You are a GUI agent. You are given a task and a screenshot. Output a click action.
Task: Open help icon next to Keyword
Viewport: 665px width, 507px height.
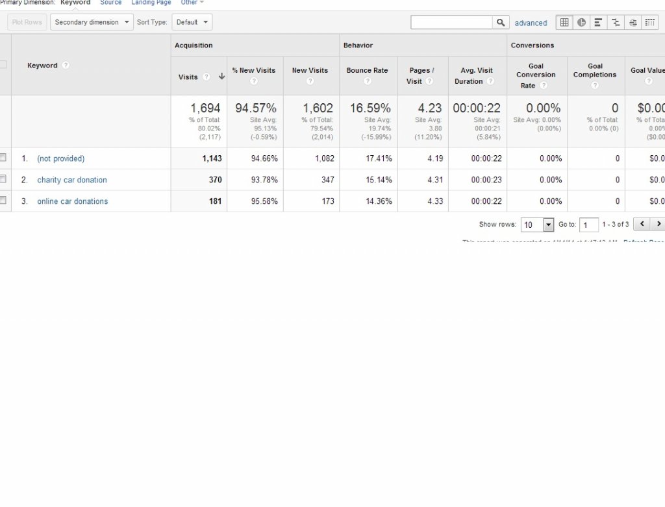[x=66, y=66]
